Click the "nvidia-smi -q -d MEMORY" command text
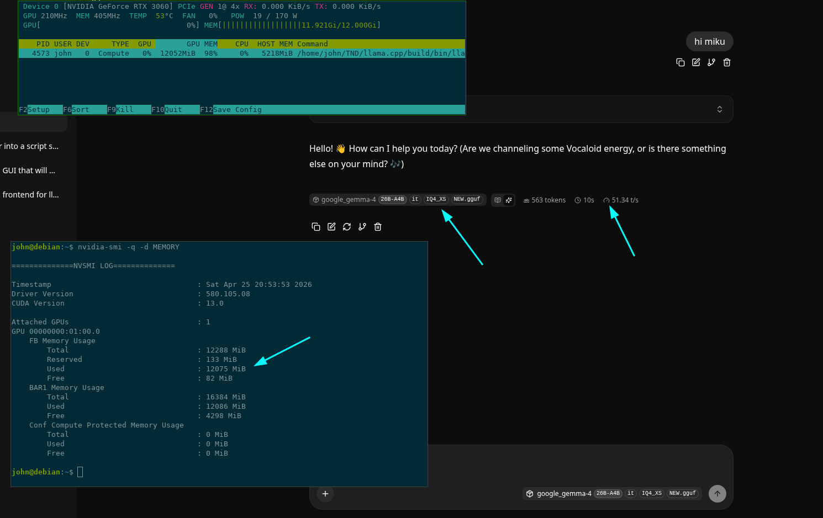 pos(129,247)
